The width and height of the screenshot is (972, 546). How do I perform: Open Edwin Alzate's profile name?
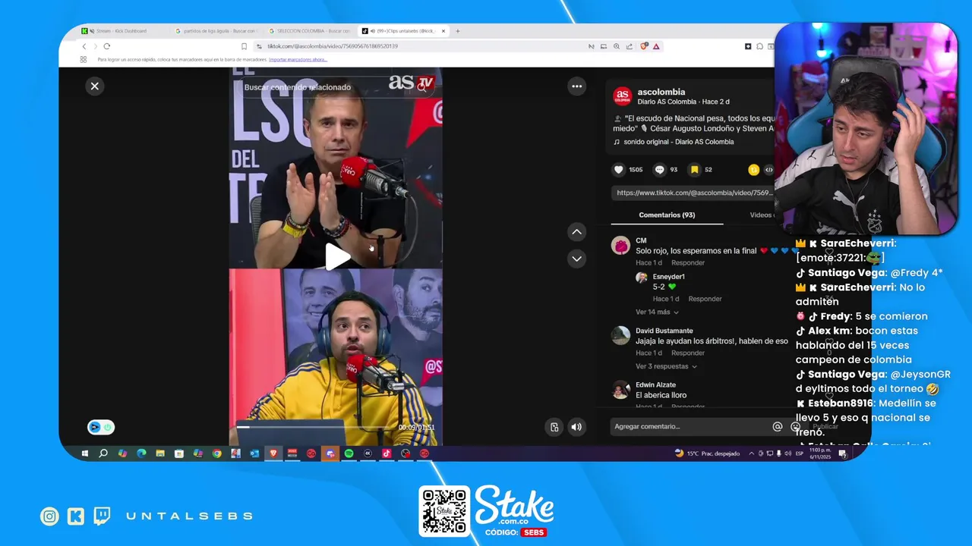pyautogui.click(x=655, y=385)
